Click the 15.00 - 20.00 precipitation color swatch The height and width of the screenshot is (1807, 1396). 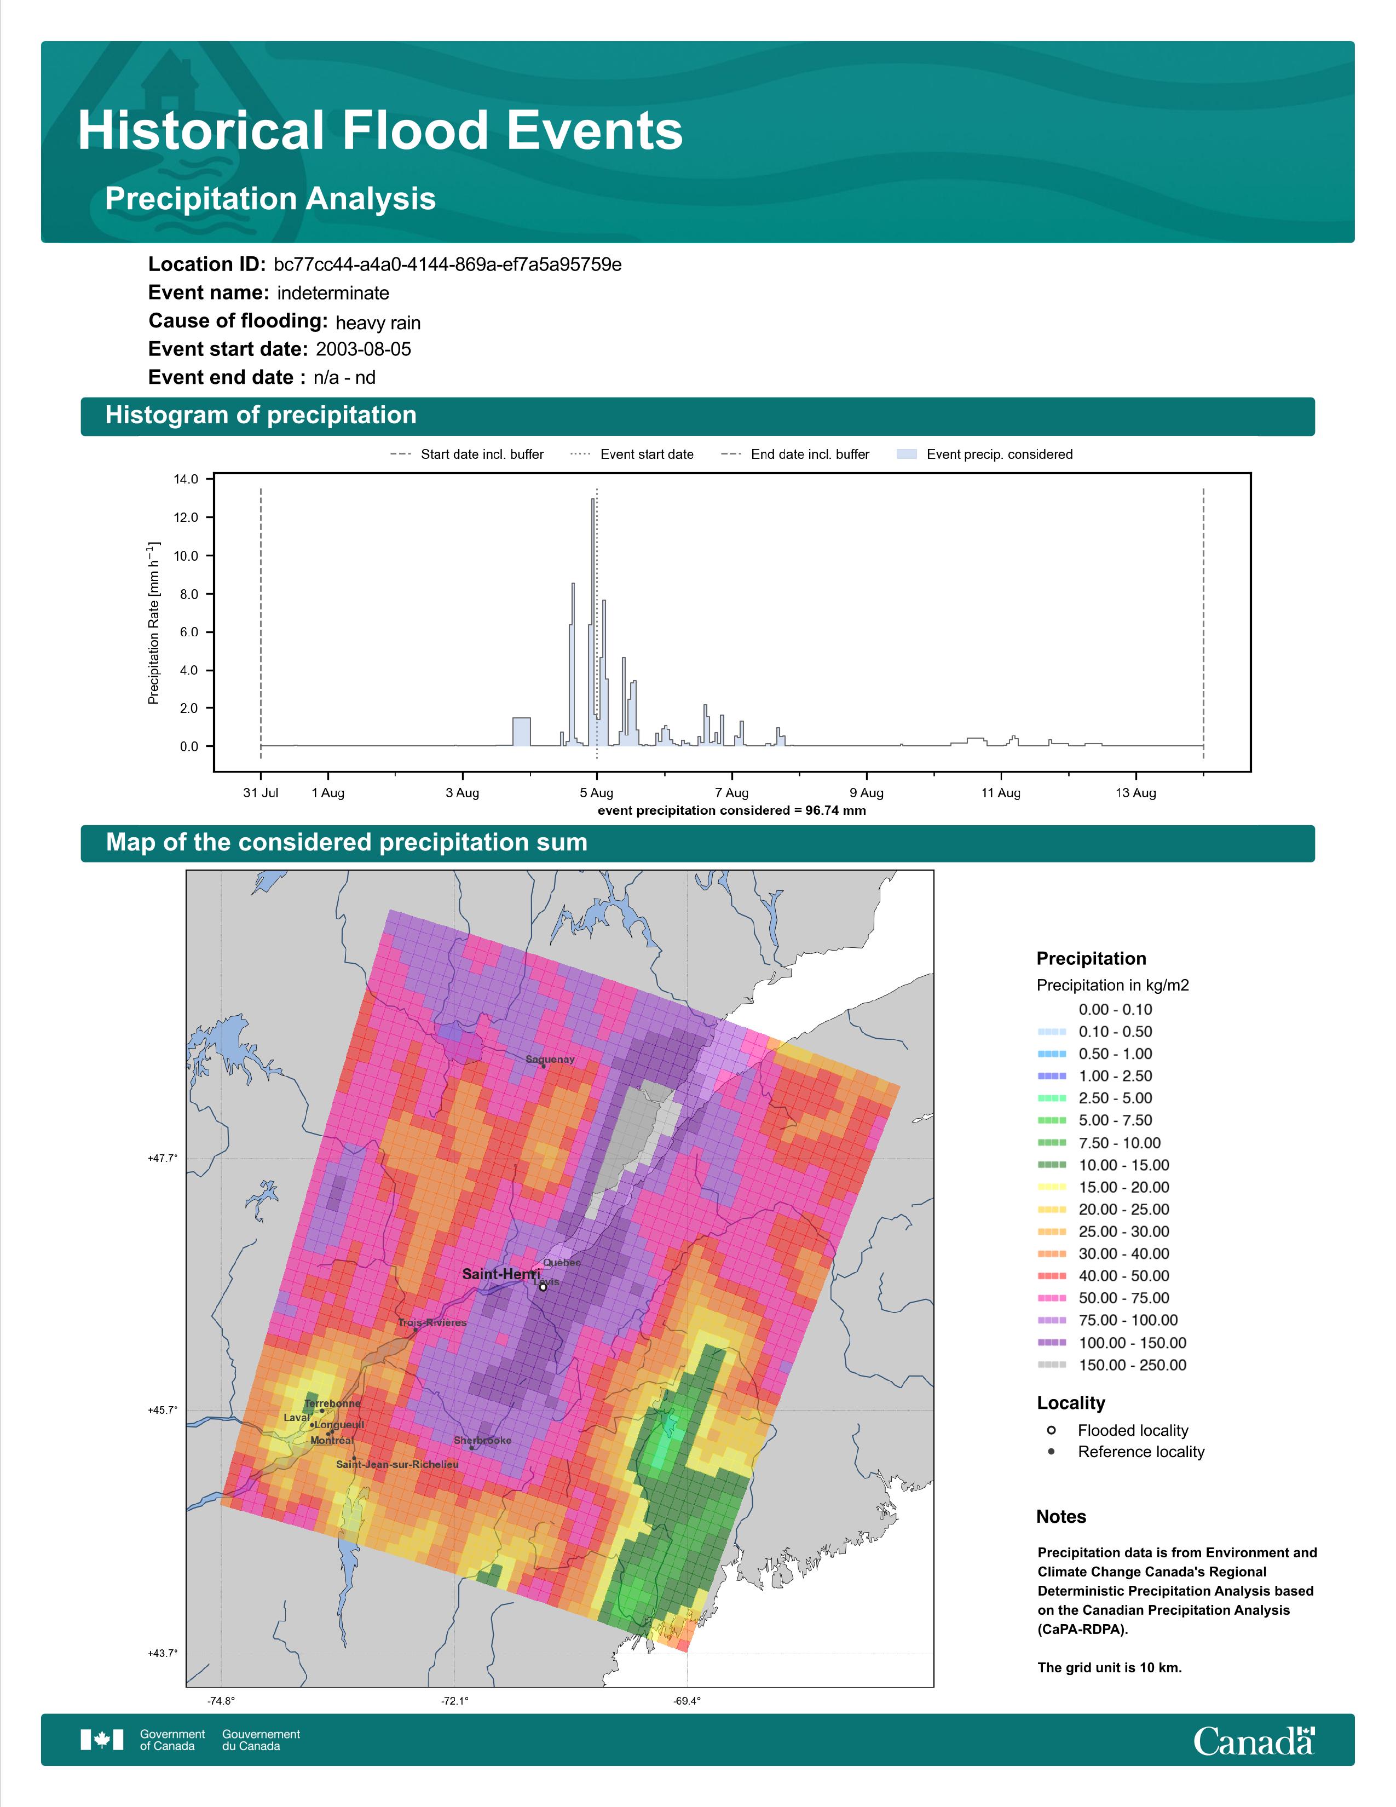point(1051,1187)
